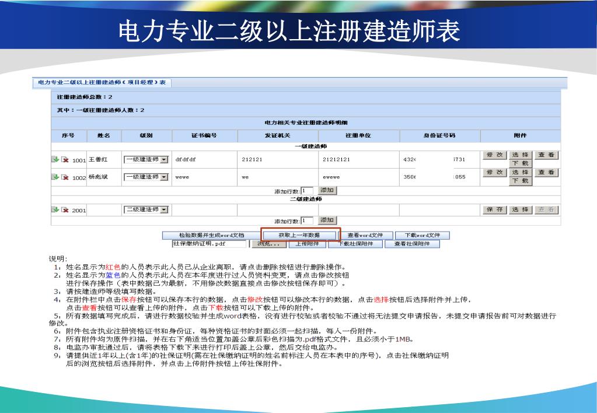The image size is (597, 413).
Task: Click the 社保缴纳证明.pdf file path field
Action: click(x=209, y=244)
